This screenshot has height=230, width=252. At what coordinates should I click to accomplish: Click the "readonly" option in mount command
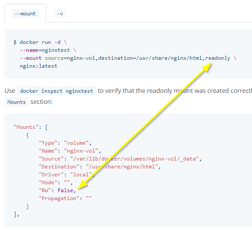point(218,58)
